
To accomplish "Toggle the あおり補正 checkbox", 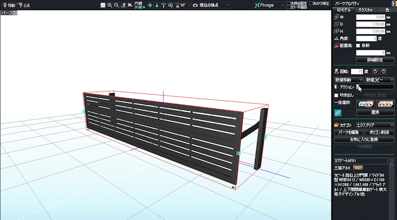I will pos(311,3).
